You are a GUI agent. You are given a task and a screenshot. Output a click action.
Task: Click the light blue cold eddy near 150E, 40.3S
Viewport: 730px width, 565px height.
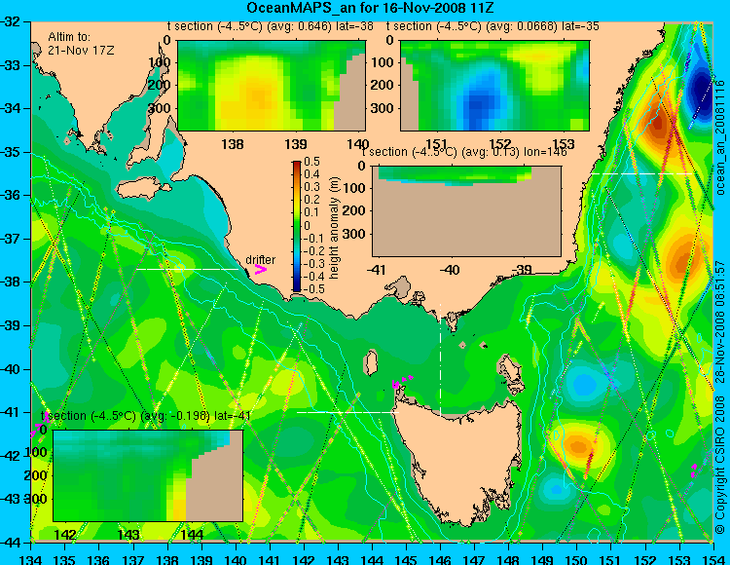(583, 385)
